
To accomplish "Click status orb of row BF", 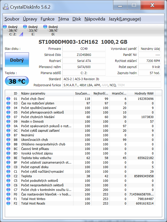I will [x=8, y=162].
